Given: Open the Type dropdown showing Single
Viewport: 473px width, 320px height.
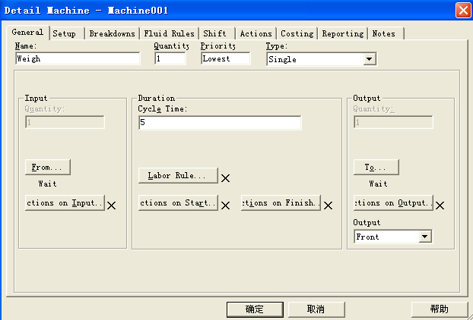Looking at the screenshot, I should (369, 59).
